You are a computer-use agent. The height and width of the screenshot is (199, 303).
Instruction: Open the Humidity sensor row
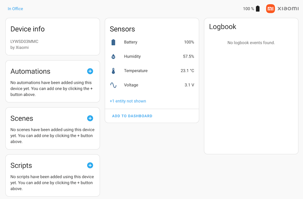152,56
